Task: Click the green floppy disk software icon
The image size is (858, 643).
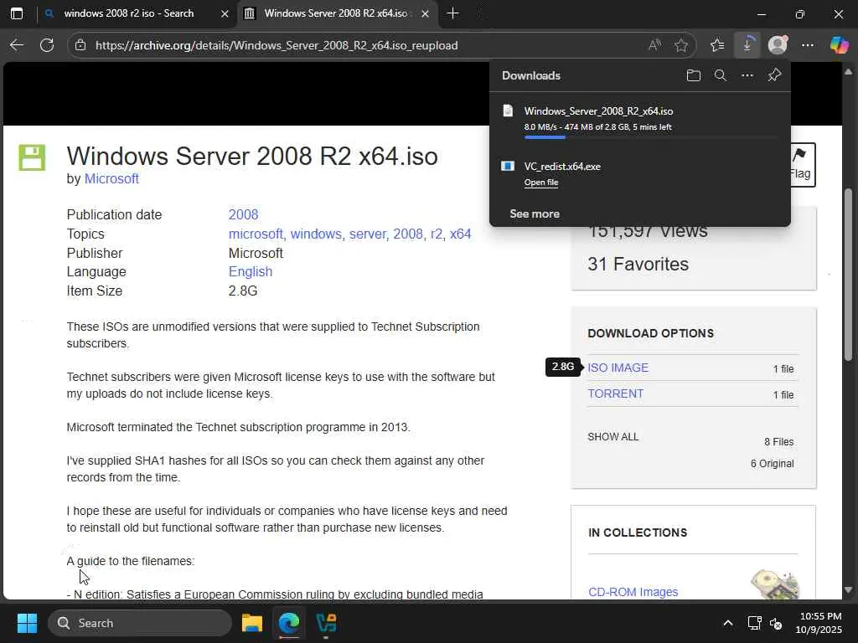Action: click(x=32, y=157)
